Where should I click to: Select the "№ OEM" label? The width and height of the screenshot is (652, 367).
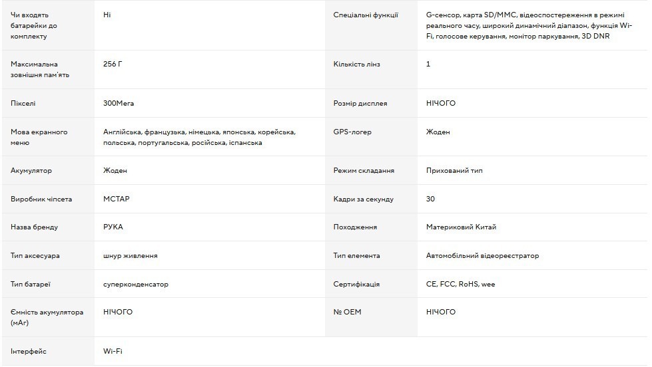tap(347, 312)
